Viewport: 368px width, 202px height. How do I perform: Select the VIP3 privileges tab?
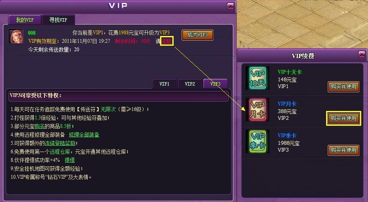[x=215, y=84]
